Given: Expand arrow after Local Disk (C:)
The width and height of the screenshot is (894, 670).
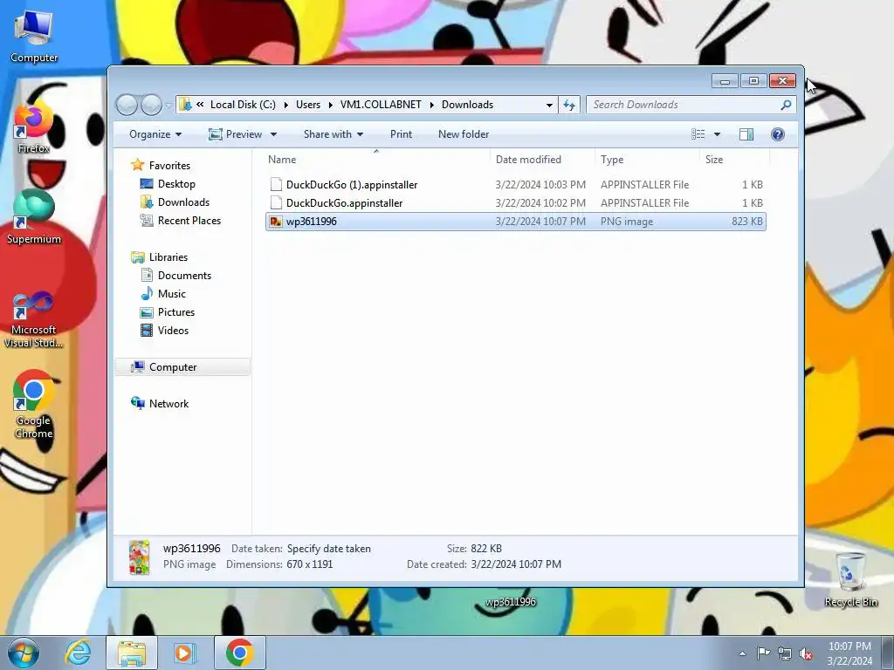Looking at the screenshot, I should click(285, 105).
